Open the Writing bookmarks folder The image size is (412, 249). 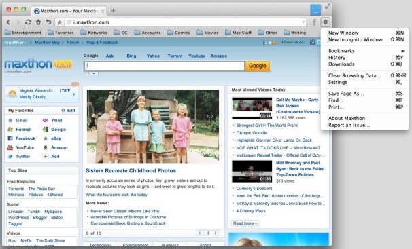(x=295, y=33)
